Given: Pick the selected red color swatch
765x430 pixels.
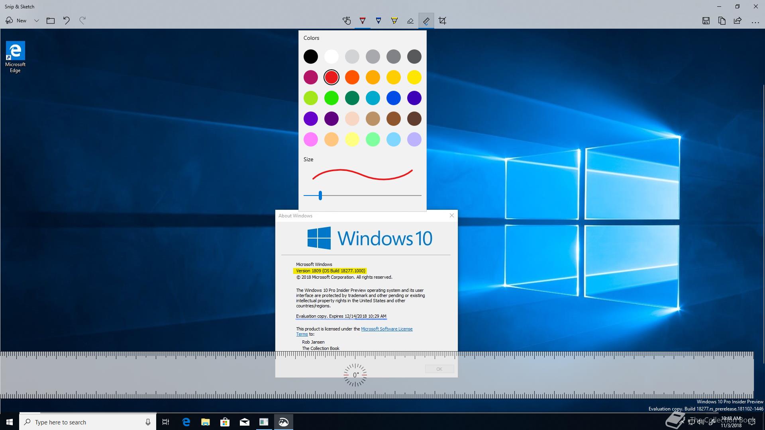Looking at the screenshot, I should 331,77.
